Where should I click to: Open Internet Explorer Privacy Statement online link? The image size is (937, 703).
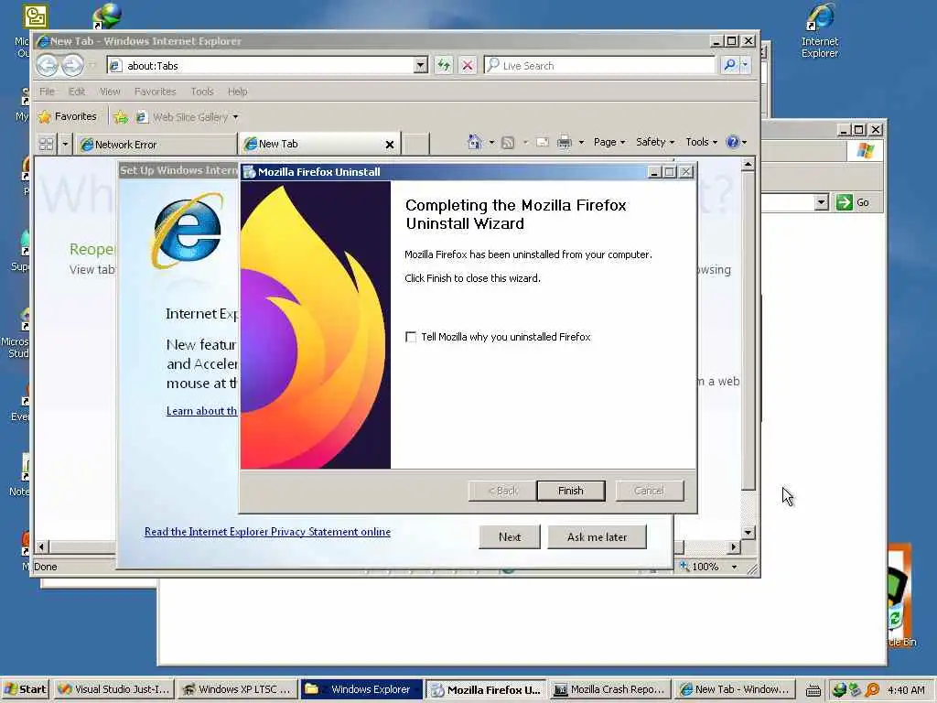(x=267, y=532)
